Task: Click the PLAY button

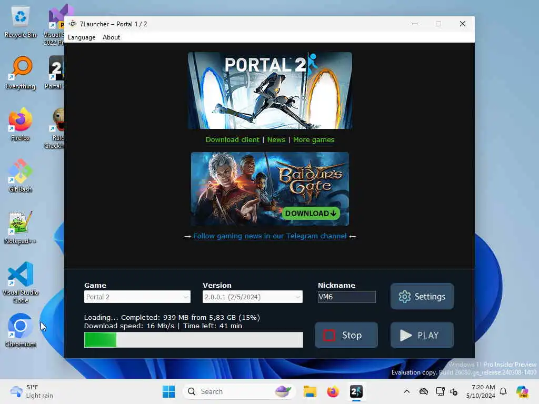Action: click(422, 335)
